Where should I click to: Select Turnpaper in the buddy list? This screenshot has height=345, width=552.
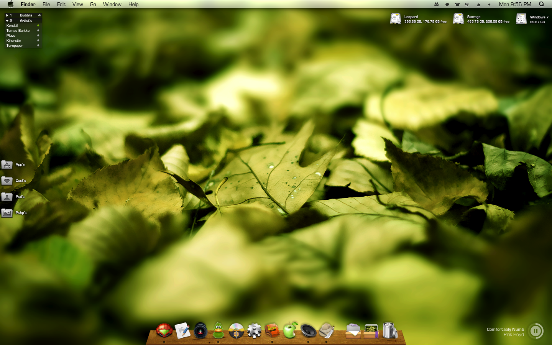(23, 46)
